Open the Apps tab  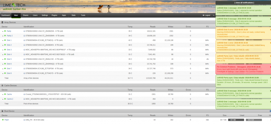[64, 15]
